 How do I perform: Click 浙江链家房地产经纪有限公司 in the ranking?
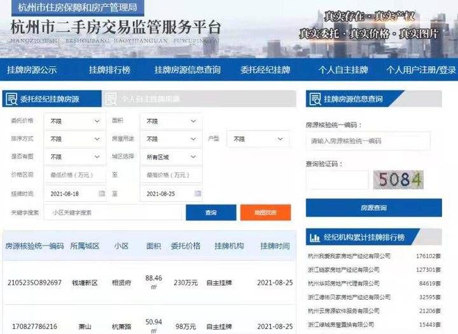tap(343, 270)
